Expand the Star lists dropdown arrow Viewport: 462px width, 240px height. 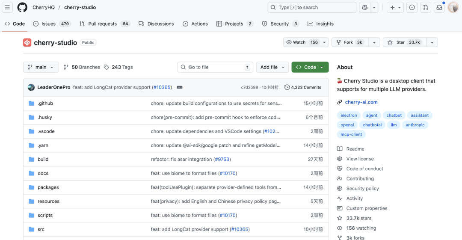pyautogui.click(x=432, y=42)
